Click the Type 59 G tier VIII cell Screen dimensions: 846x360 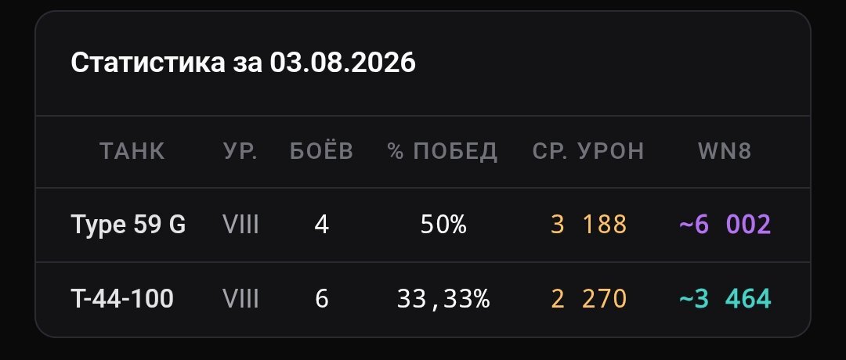click(240, 225)
